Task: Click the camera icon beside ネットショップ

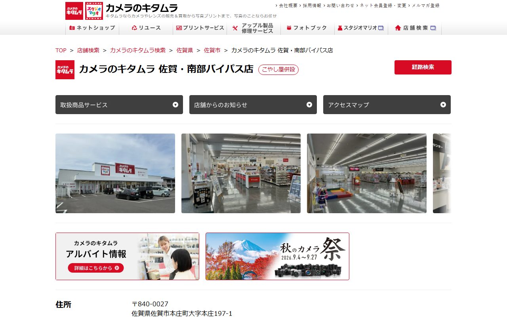Action: [72, 28]
